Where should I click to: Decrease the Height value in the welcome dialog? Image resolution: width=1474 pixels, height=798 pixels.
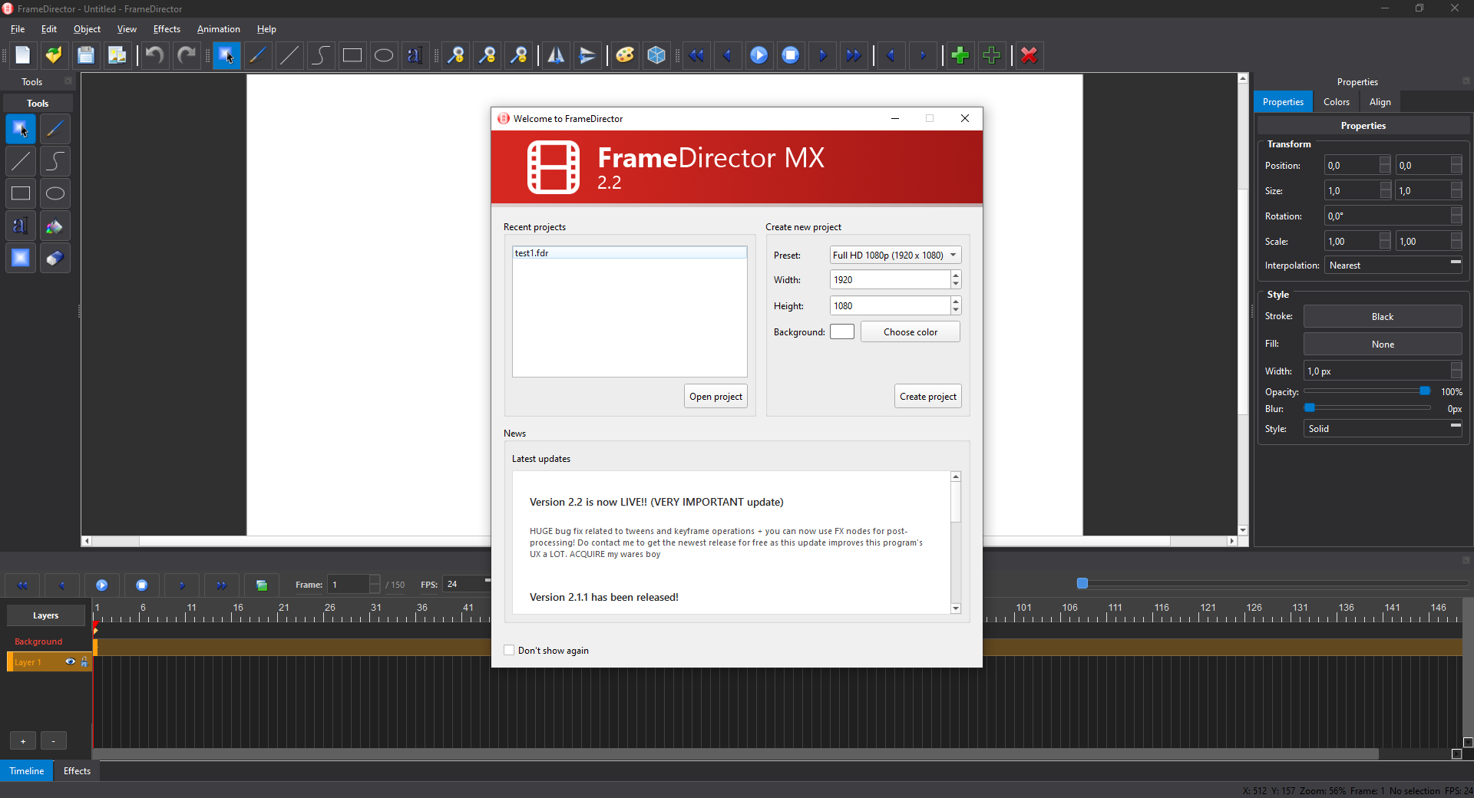[956, 310]
